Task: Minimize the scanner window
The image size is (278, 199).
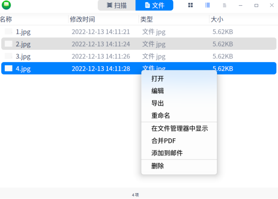Action: 240,6
